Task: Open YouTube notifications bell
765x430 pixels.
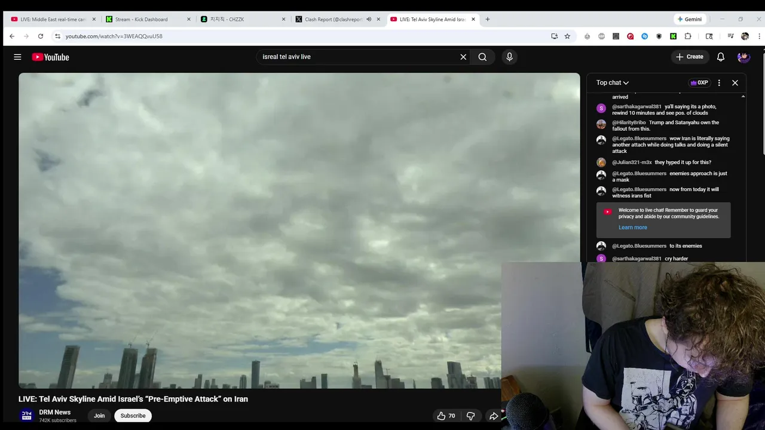Action: tap(721, 57)
